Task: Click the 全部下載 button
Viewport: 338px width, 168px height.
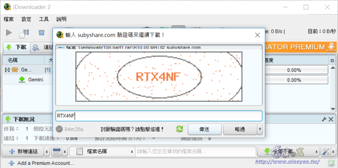Action: pos(285,152)
